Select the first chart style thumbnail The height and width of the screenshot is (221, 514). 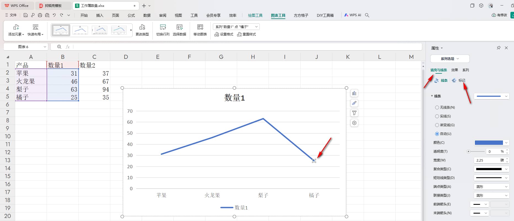[61, 30]
